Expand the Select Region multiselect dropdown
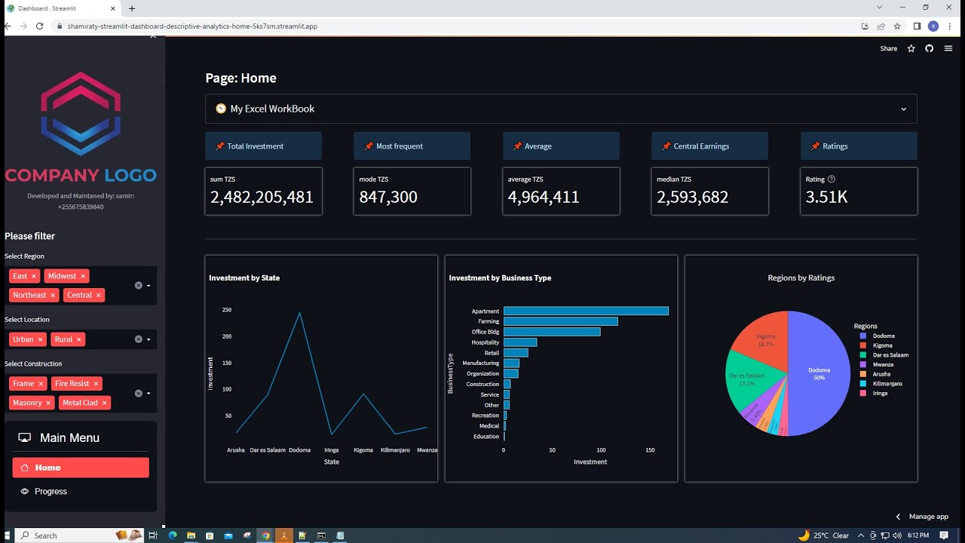 [149, 285]
